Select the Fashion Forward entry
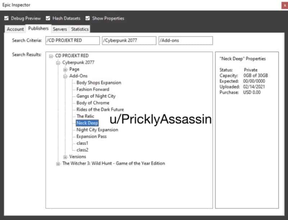 click(93, 89)
